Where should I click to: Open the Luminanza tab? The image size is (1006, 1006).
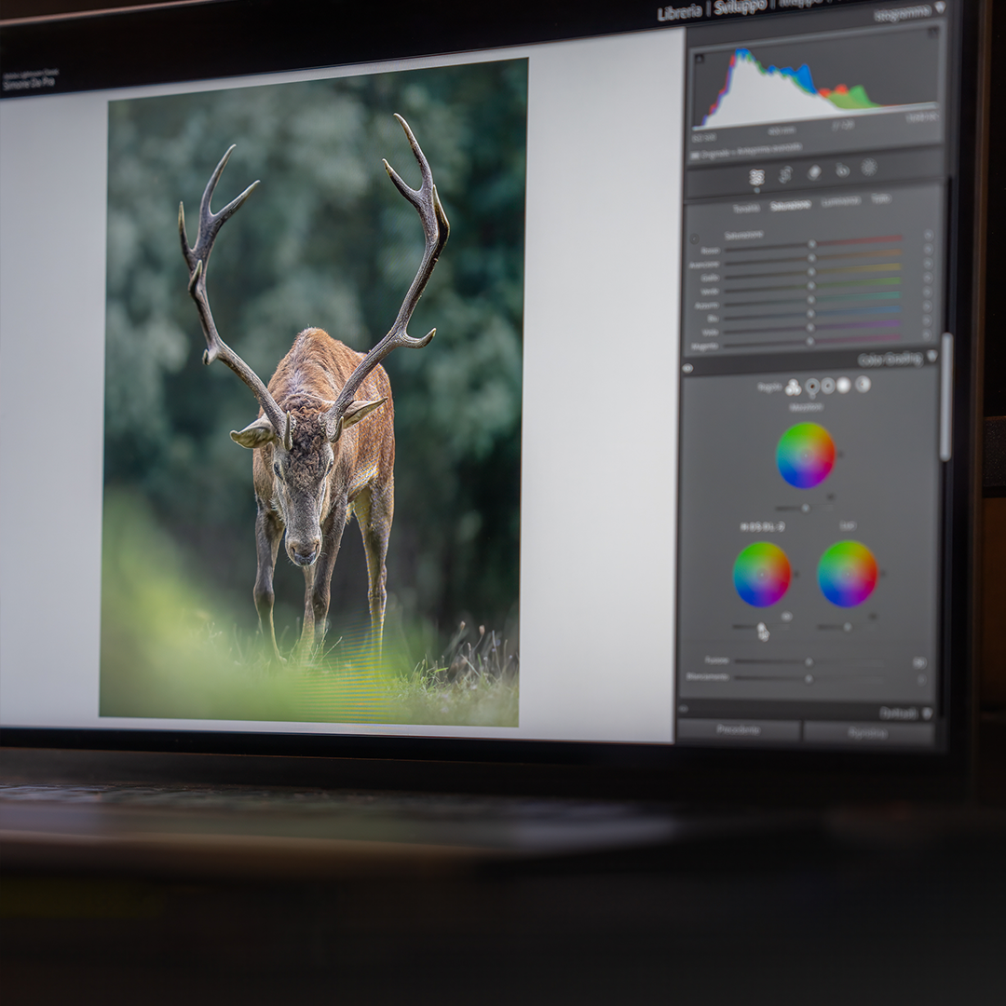coord(840,201)
